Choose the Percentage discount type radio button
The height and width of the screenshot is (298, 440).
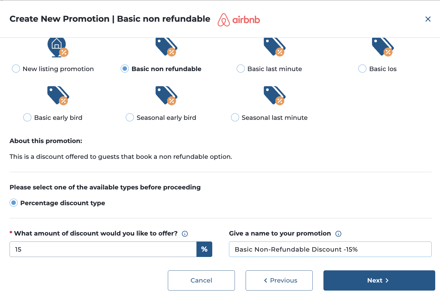click(x=14, y=203)
